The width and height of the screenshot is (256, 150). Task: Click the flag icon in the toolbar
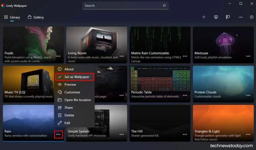tap(228, 17)
